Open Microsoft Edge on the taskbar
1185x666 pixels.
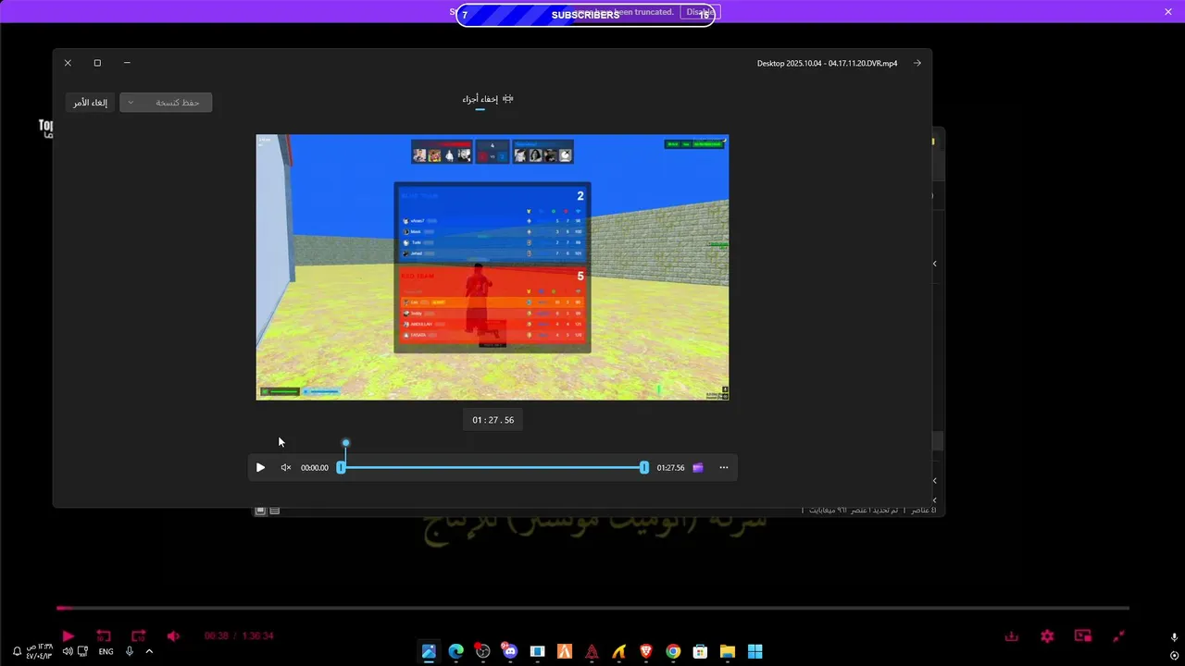[x=455, y=651]
